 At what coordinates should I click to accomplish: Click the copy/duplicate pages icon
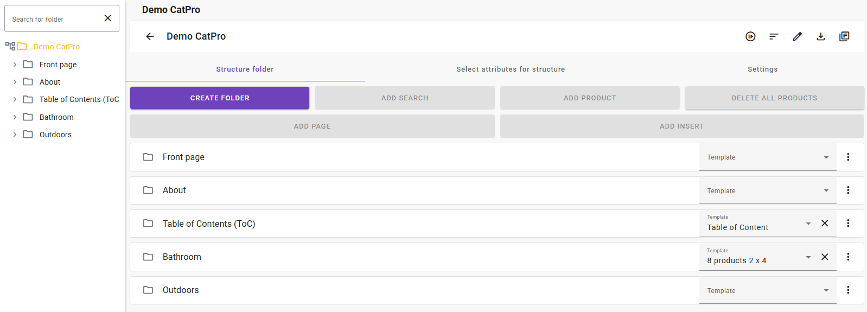coord(844,36)
